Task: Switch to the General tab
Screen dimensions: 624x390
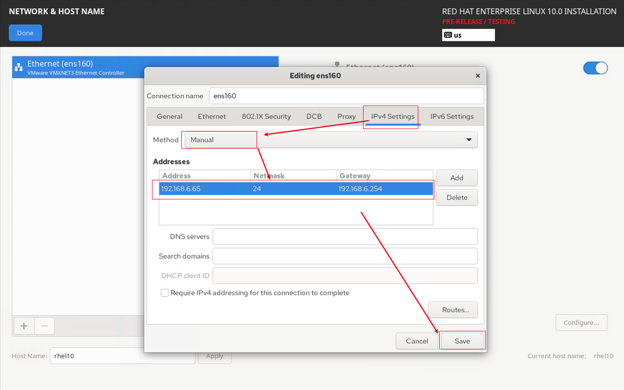Action: (x=170, y=116)
